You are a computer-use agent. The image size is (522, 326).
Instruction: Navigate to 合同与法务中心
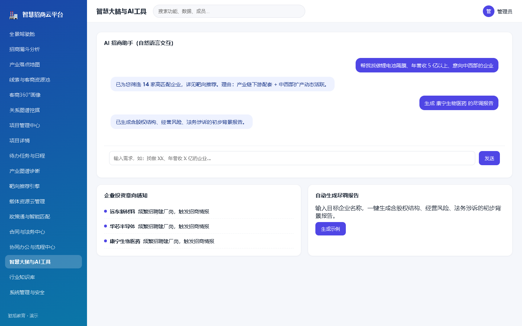click(x=43, y=232)
